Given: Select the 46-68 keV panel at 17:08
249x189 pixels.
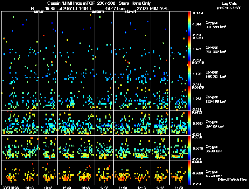Looking at the screenshot, I should (123, 173).
